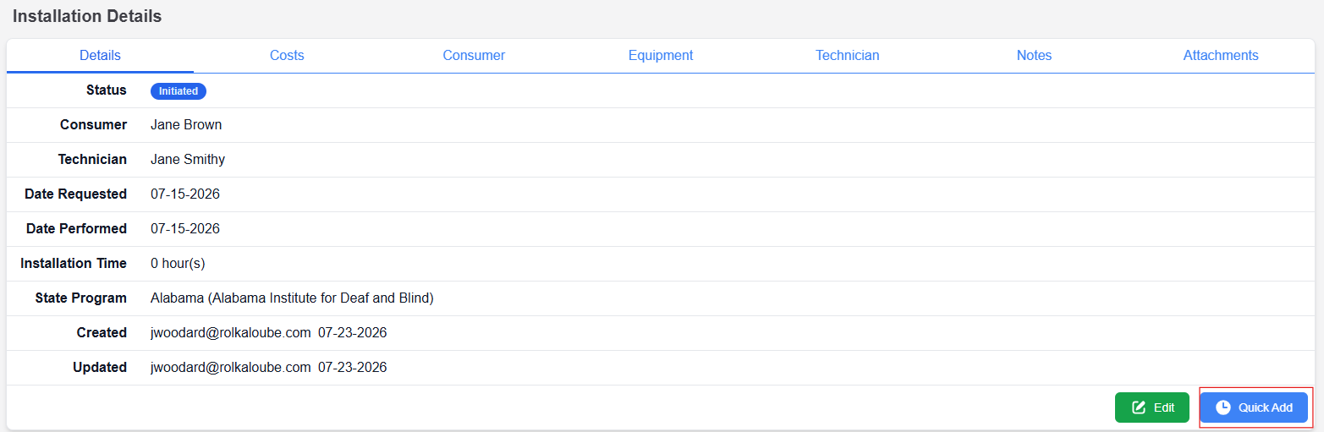Click the Date Performed field label
1324x432 pixels.
coord(76,229)
